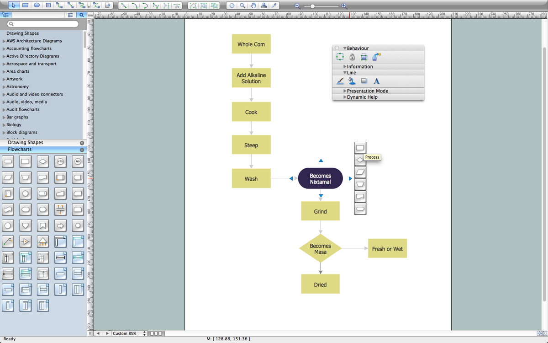Go to the next page arrow
Screen dimensions: 548x343
108,333
